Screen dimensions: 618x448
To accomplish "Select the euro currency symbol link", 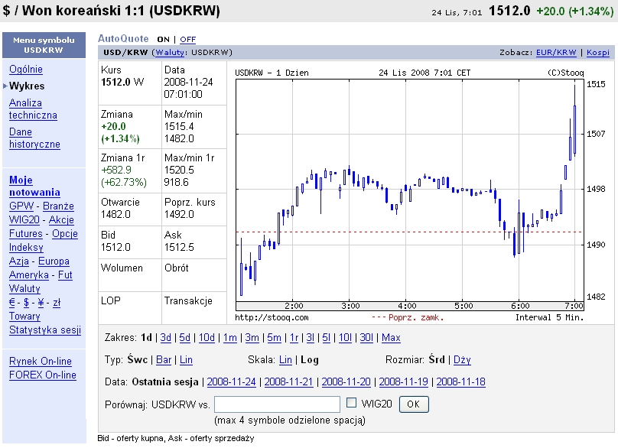I will (11, 303).
